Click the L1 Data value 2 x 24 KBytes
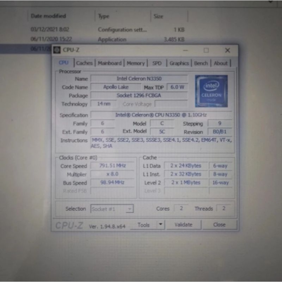282x282 pixels. [x=186, y=166]
